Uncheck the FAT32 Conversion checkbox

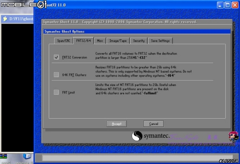pyautogui.click(x=56, y=57)
